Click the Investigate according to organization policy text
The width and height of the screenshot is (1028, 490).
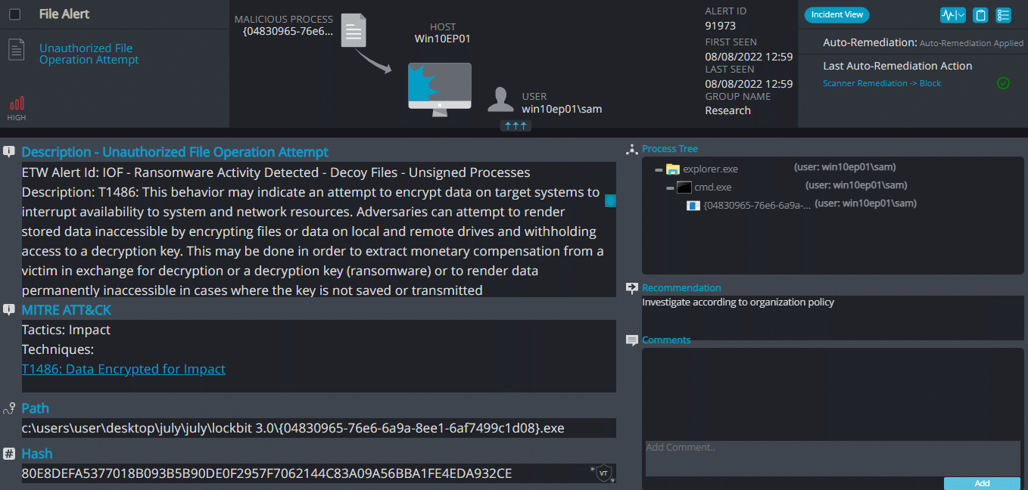pos(738,302)
